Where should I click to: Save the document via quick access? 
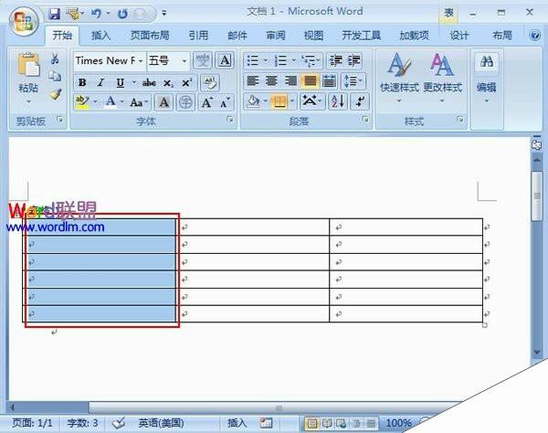click(55, 14)
